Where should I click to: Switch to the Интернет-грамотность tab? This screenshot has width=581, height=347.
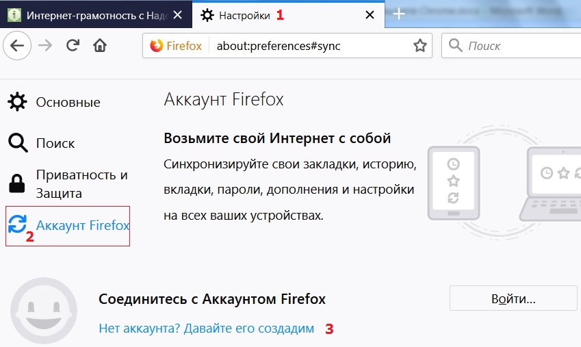[96, 15]
